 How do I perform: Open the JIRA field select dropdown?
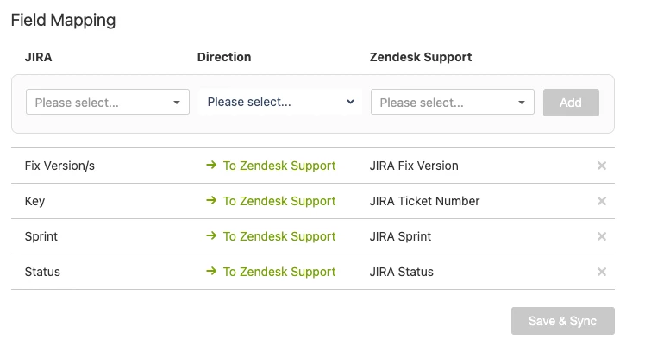108,103
